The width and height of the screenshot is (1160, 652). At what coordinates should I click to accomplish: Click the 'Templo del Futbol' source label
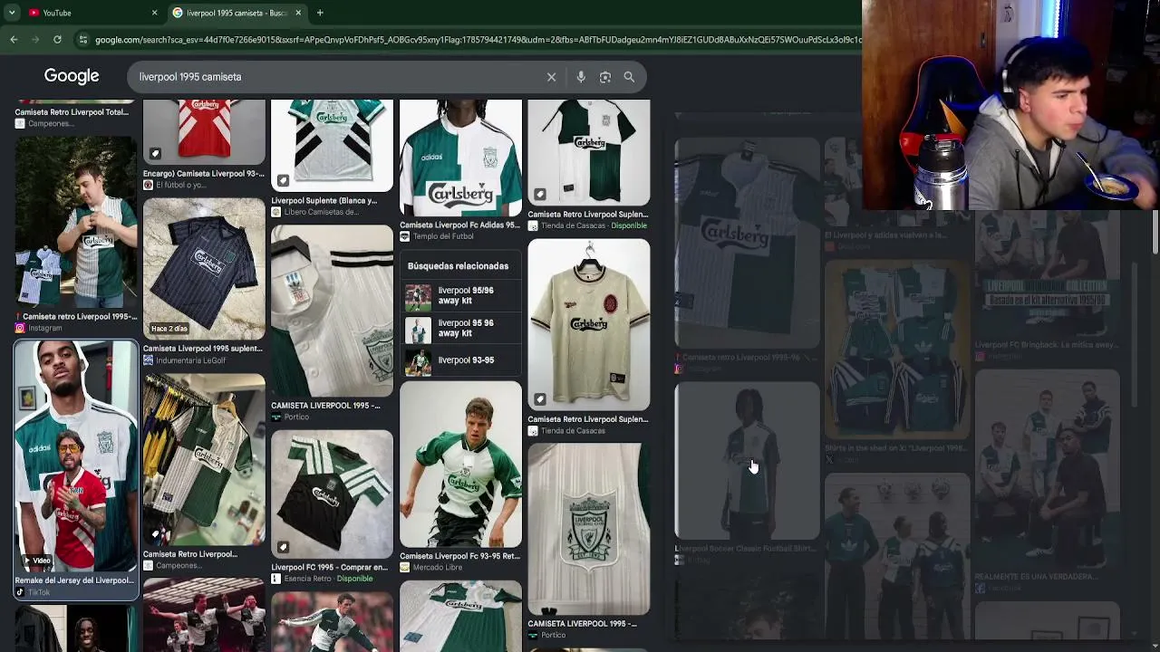coord(443,237)
